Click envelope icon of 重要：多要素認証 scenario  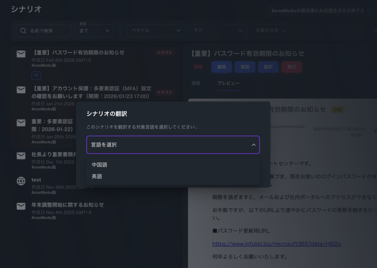point(21,123)
